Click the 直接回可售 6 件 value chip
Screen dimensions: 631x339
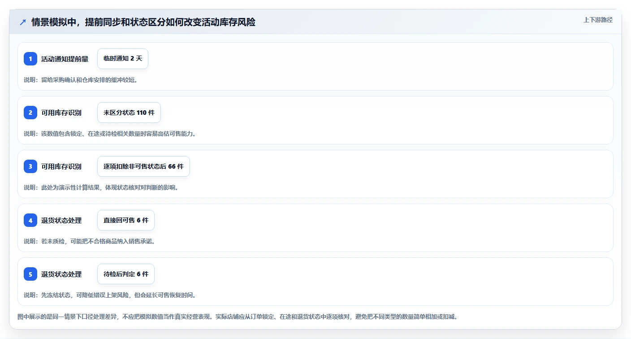point(126,220)
